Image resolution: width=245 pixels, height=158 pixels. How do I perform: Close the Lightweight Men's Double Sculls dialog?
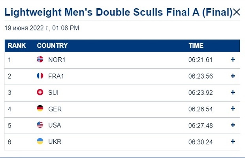tap(236, 12)
